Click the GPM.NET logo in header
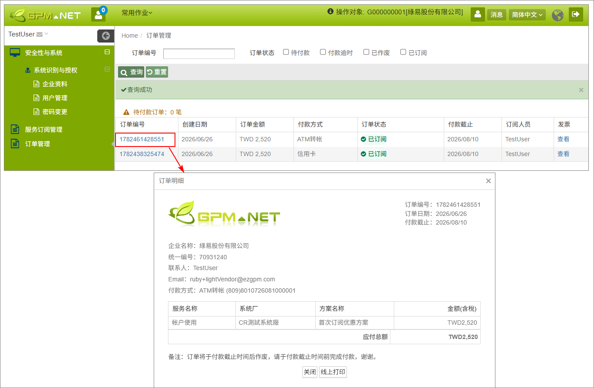The width and height of the screenshot is (594, 388). pos(46,15)
